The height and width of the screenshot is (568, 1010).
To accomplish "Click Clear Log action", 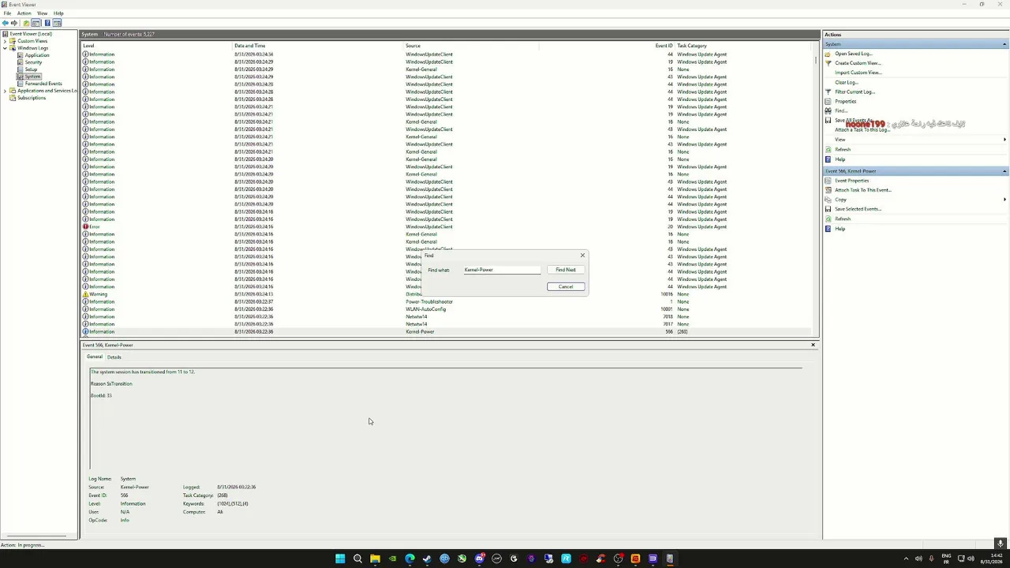I will [x=847, y=82].
